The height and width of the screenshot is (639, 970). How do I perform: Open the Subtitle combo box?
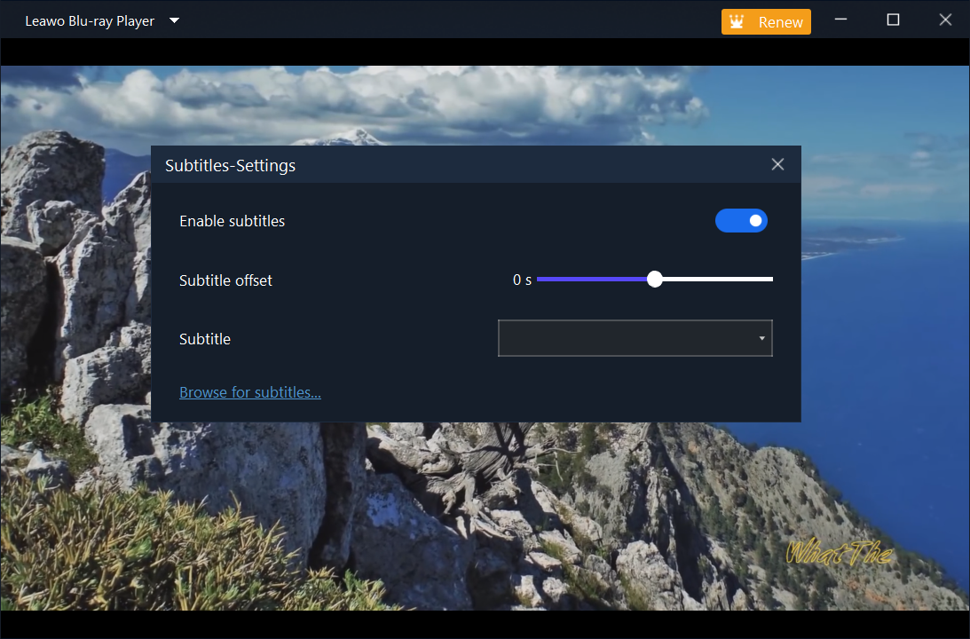[626, 339]
